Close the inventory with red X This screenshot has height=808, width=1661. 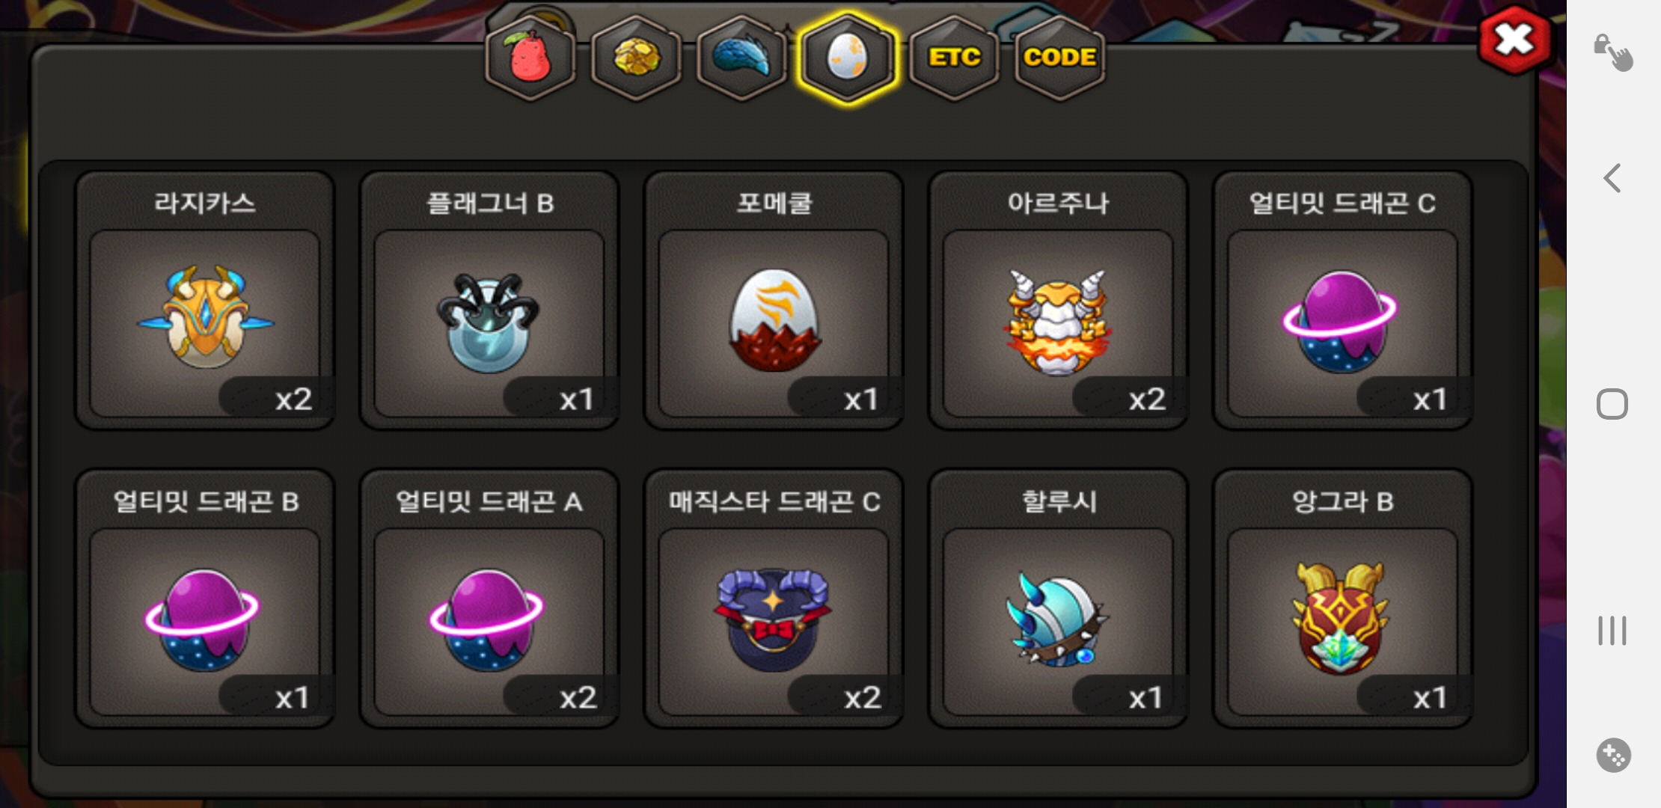pyautogui.click(x=1514, y=40)
